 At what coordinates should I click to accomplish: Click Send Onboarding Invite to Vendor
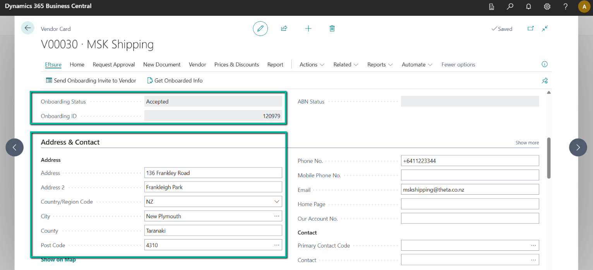click(x=91, y=81)
